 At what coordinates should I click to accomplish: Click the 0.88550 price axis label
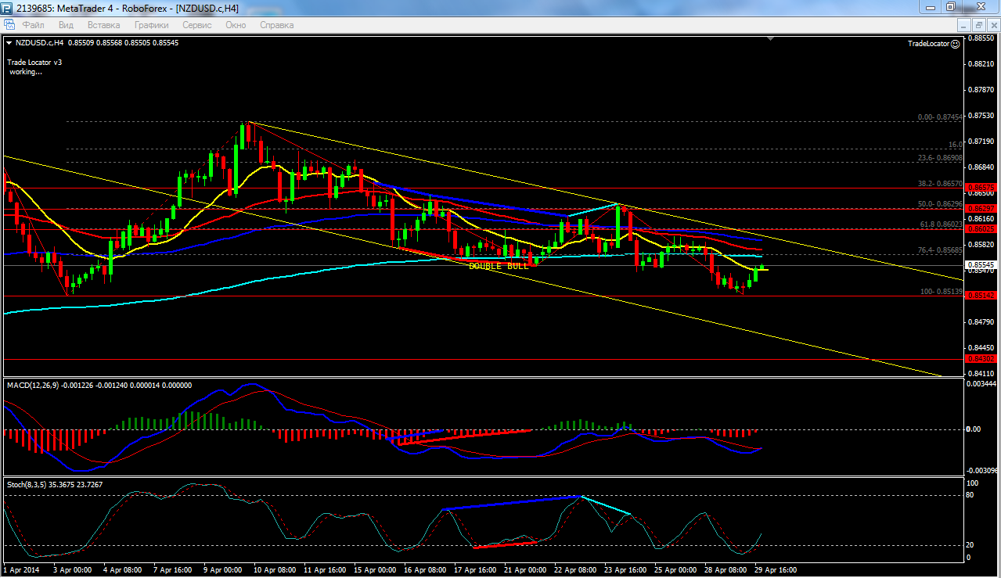click(x=981, y=38)
